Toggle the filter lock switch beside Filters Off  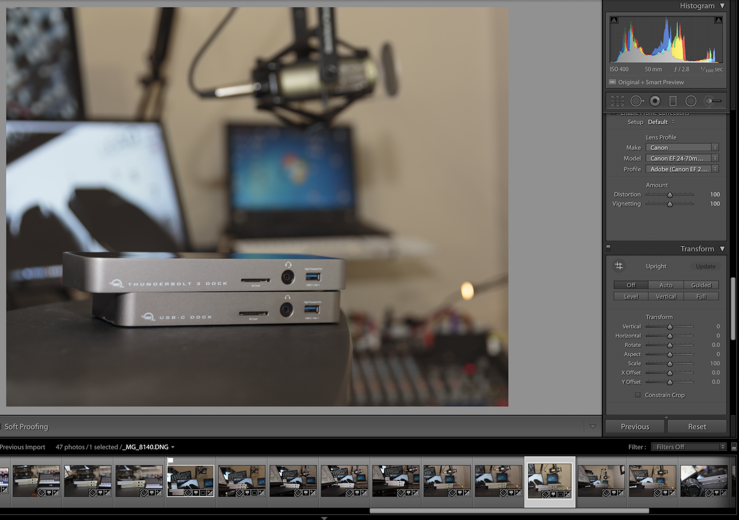pyautogui.click(x=734, y=447)
